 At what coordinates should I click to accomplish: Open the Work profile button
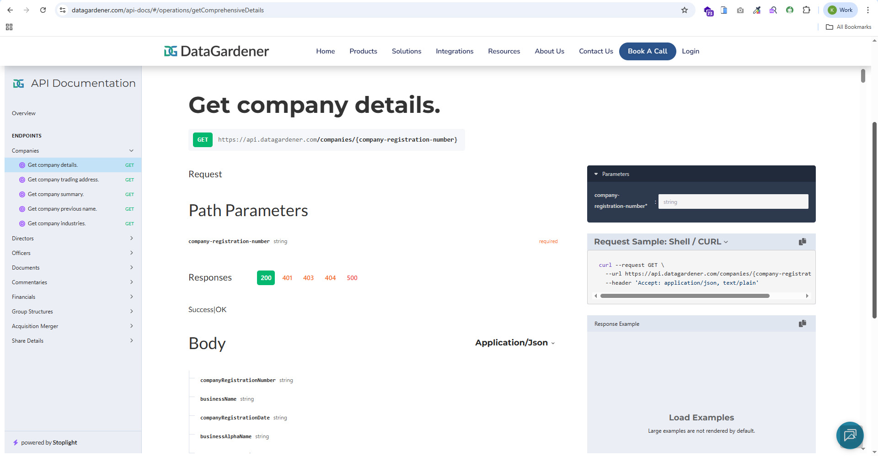tap(841, 10)
